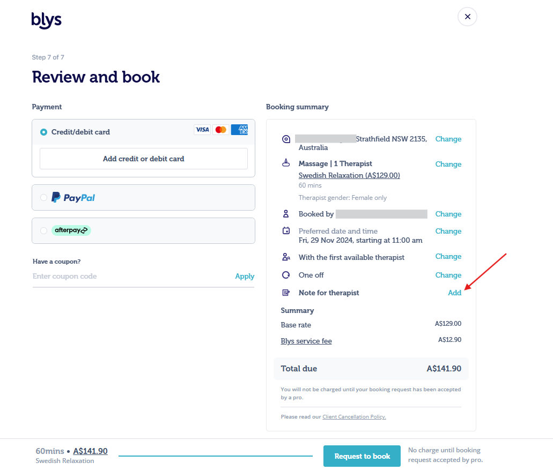Screen dimensions: 553x470
Task: Click the Step 7 of 7 text
Action: point(48,57)
